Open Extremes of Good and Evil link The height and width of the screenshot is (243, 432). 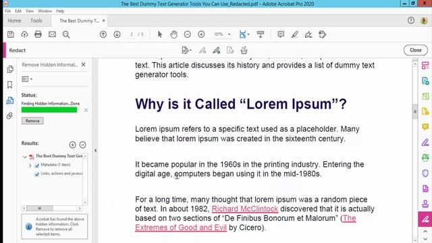[181, 227]
